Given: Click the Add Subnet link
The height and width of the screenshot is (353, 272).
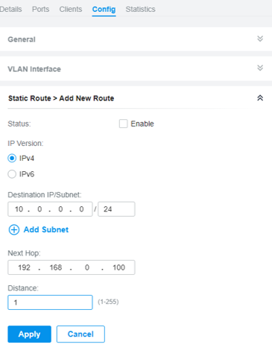Looking at the screenshot, I should [x=46, y=229].
